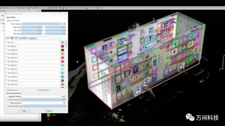Click the name field of the brown swatch row

point(35,50)
